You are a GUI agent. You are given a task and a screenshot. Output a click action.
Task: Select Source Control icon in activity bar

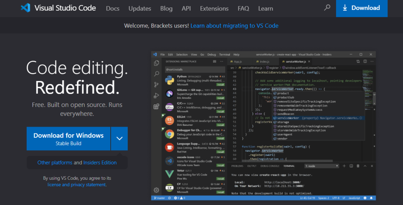tap(156, 84)
